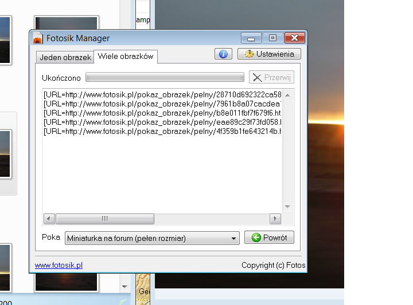This screenshot has height=305, width=413.
Task: Select the URL line containing eae89c29f73fd058
Action: pyautogui.click(x=162, y=122)
